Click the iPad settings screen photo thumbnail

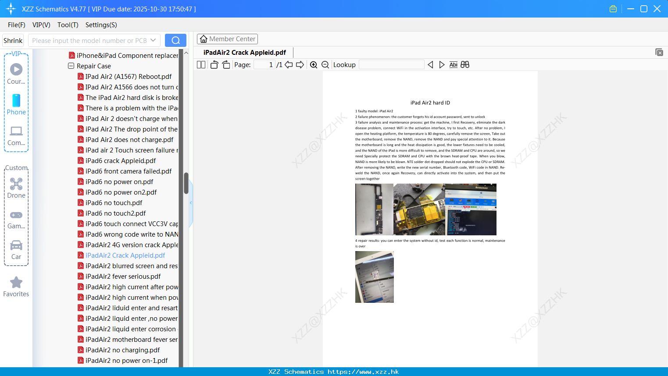[x=375, y=277]
